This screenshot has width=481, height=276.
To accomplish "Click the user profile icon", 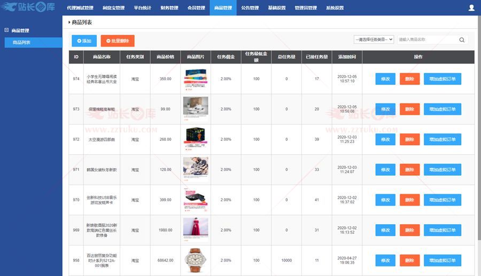I will 471,8.
